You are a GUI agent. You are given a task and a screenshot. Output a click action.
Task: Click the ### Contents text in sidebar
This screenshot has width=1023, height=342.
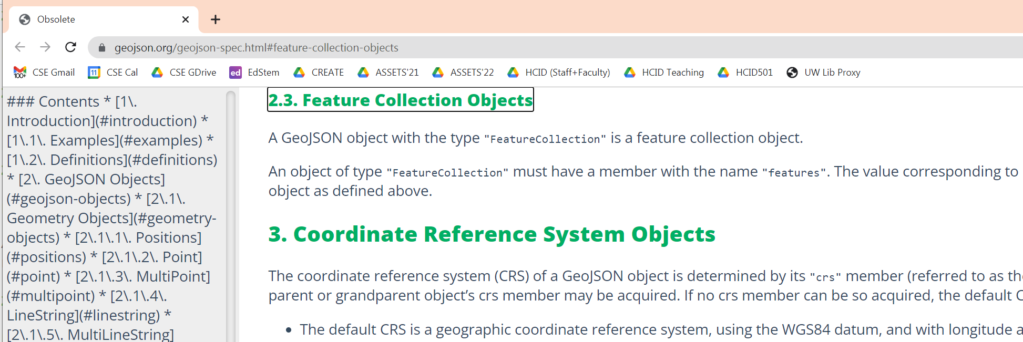[53, 101]
